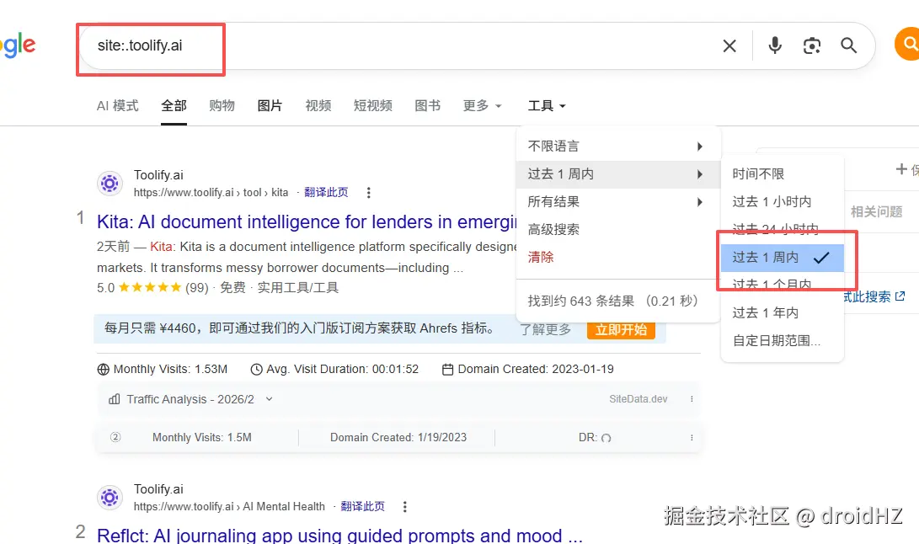The image size is (919, 544).
Task: Click the orange circular search icon
Action: [907, 44]
